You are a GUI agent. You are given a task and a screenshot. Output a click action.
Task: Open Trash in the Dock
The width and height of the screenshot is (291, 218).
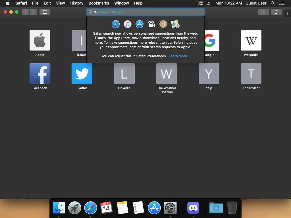point(232,207)
